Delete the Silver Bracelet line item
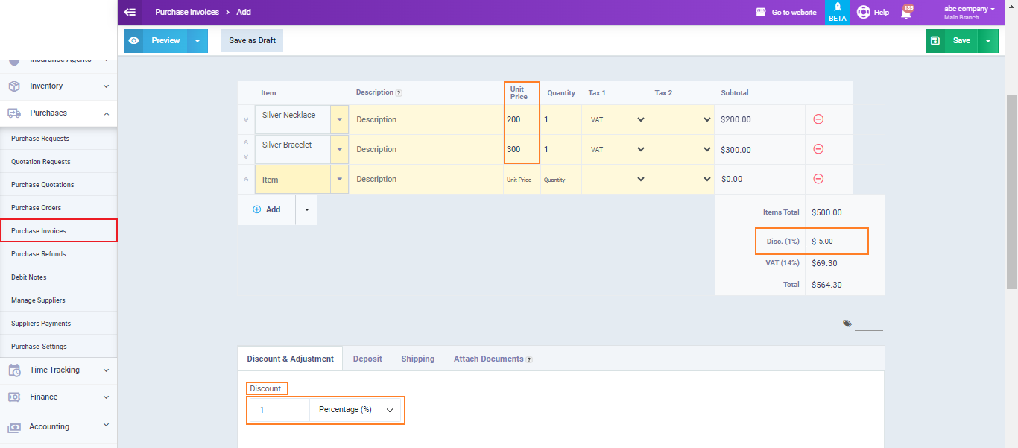1018x448 pixels. (x=818, y=149)
